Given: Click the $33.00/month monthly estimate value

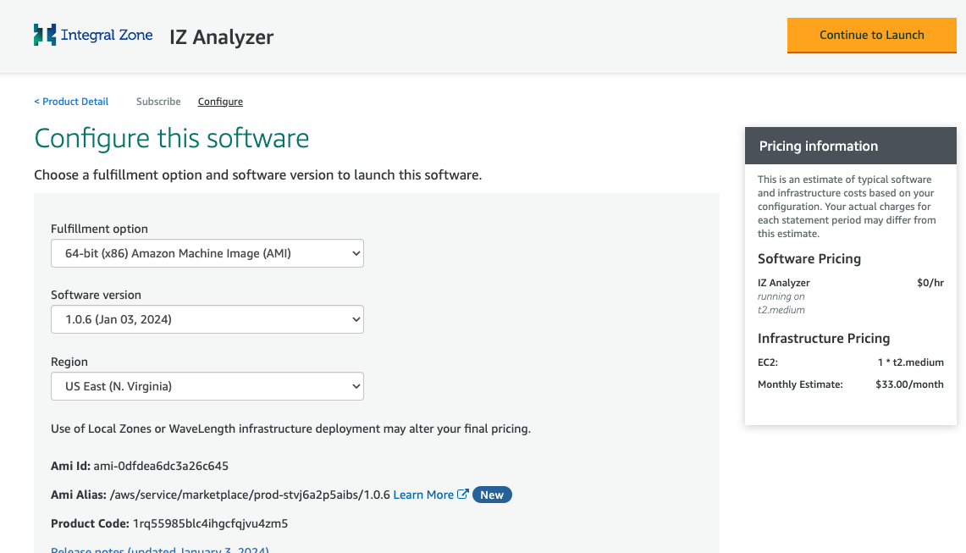Looking at the screenshot, I should [909, 384].
